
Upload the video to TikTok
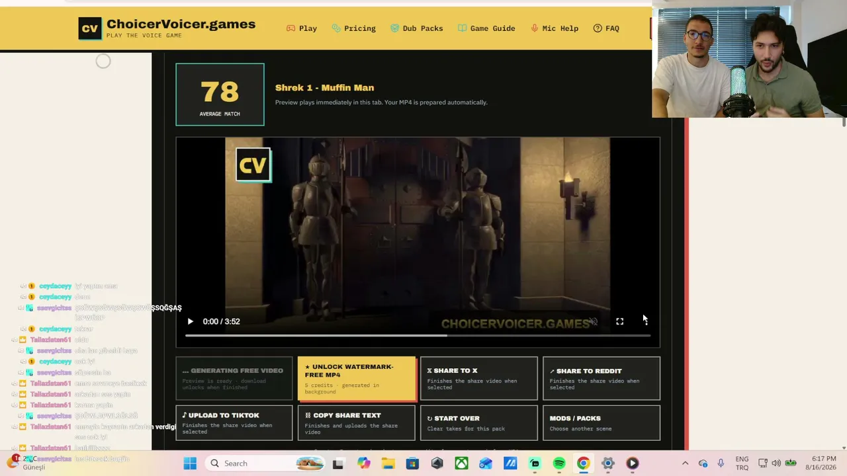(x=234, y=422)
